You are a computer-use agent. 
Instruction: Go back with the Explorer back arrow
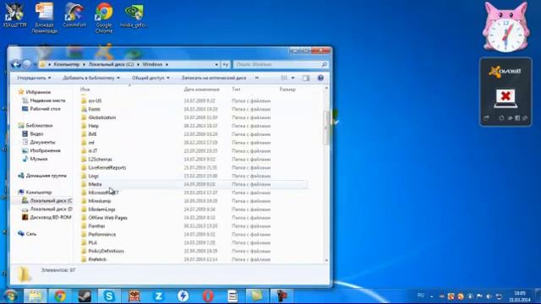click(15, 64)
